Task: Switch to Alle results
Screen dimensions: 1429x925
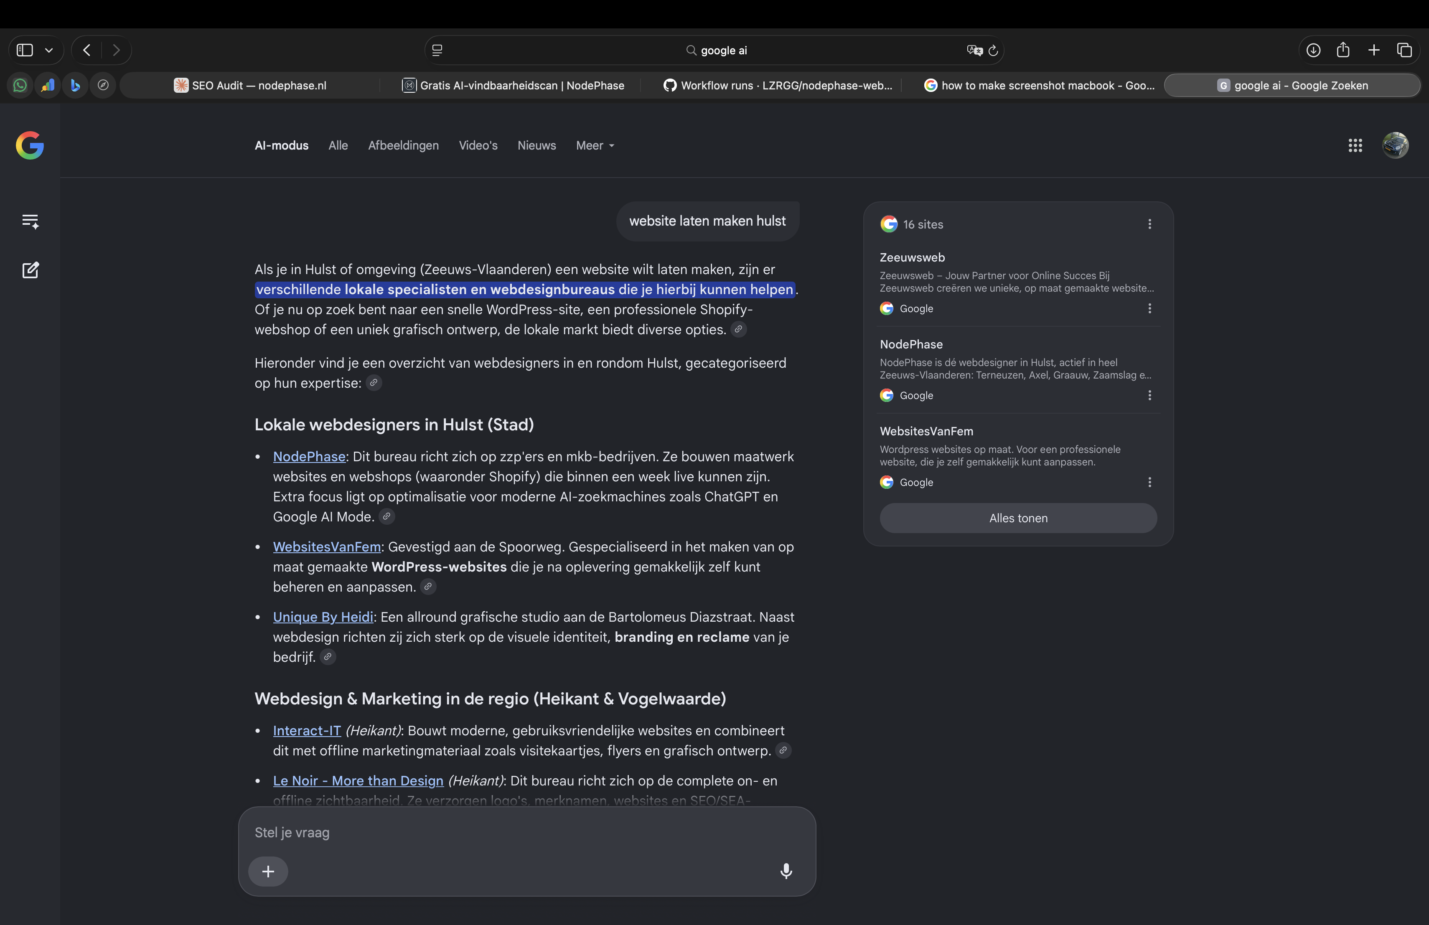Action: pos(338,145)
